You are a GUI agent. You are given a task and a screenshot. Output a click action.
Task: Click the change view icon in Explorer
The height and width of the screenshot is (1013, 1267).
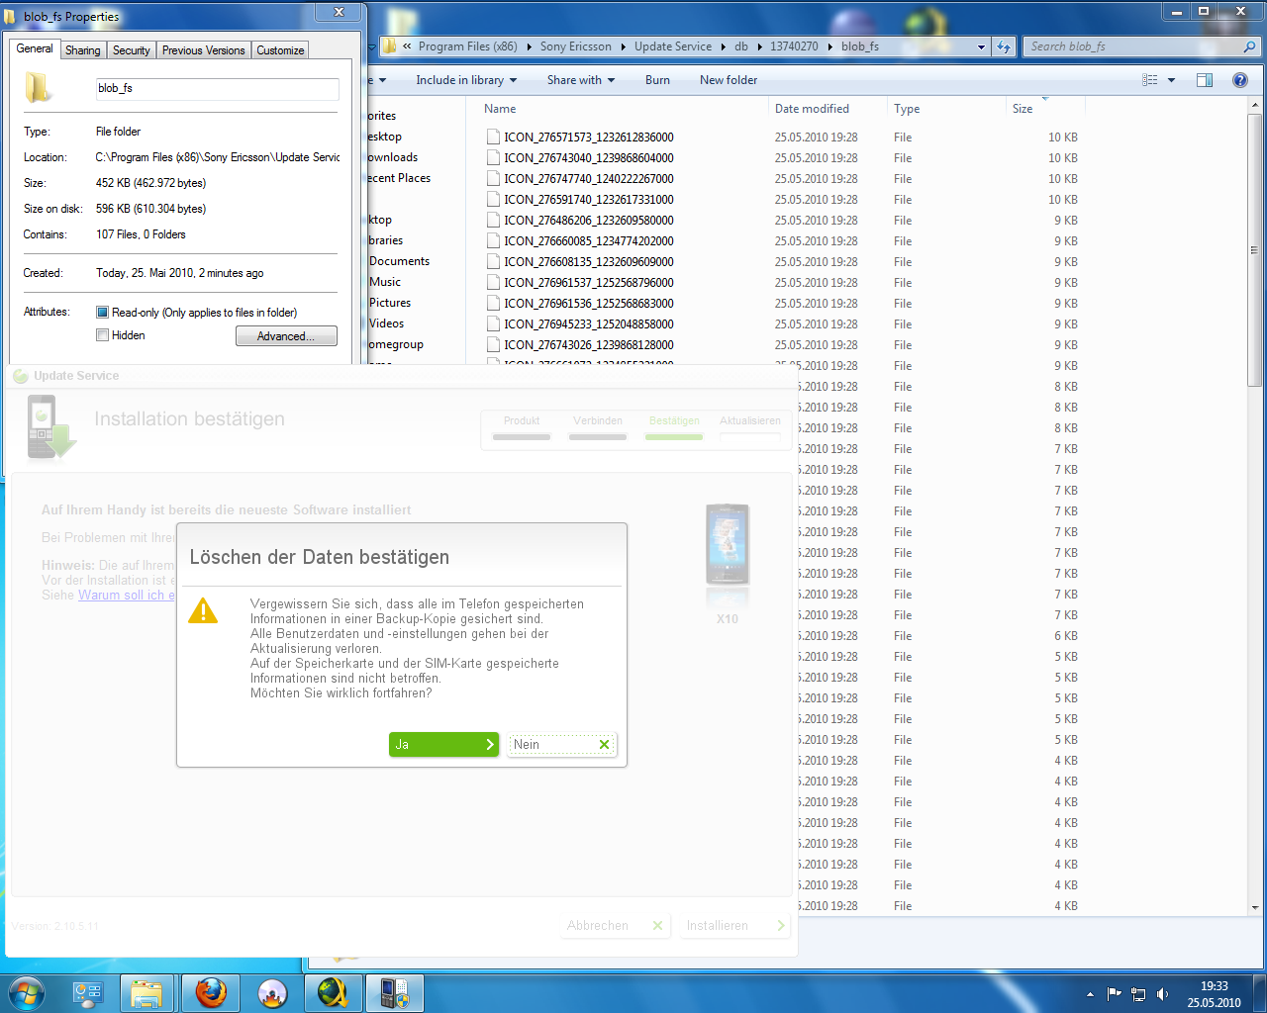coord(1149,80)
